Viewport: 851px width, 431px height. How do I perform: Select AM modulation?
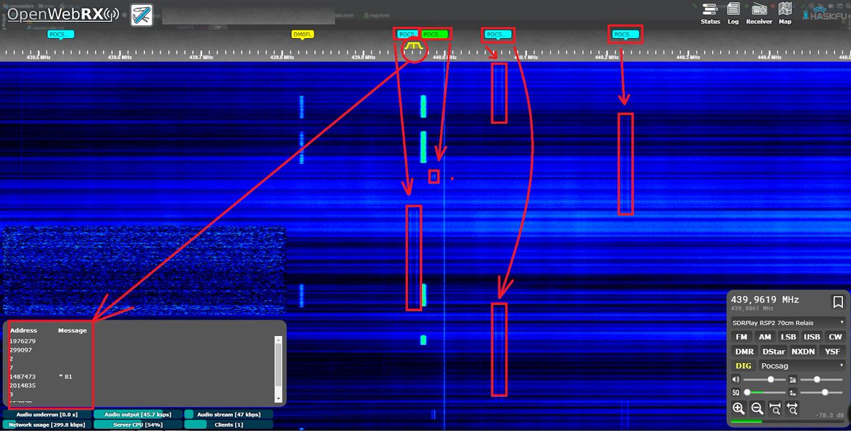tap(764, 337)
